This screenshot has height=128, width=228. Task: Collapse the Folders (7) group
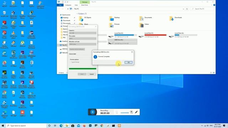(x=77, y=14)
